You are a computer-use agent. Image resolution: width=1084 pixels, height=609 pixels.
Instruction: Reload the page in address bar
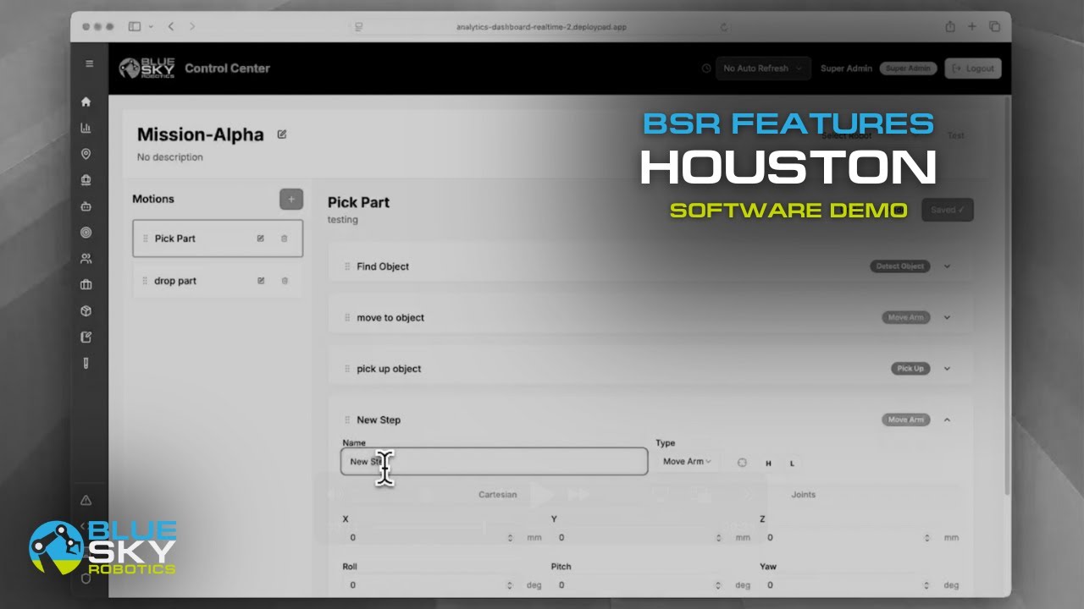coord(724,27)
